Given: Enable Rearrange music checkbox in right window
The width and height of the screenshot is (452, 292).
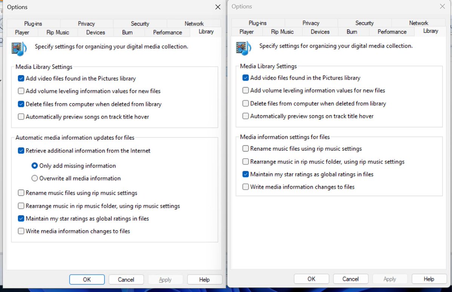Looking at the screenshot, I should click(245, 162).
